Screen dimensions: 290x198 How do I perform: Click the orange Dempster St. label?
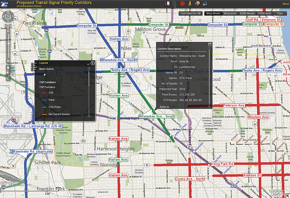point(274,24)
